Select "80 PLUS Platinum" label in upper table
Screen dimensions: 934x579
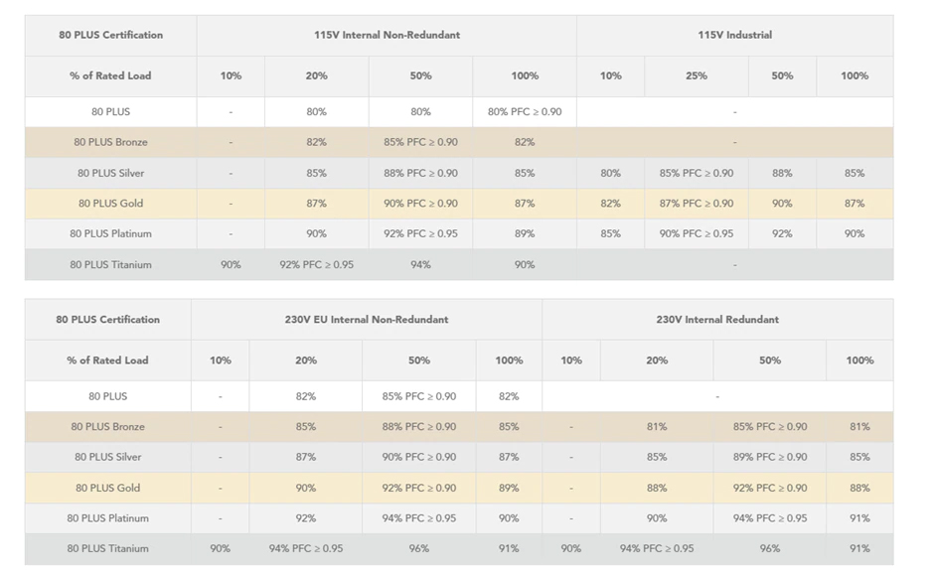pos(110,234)
